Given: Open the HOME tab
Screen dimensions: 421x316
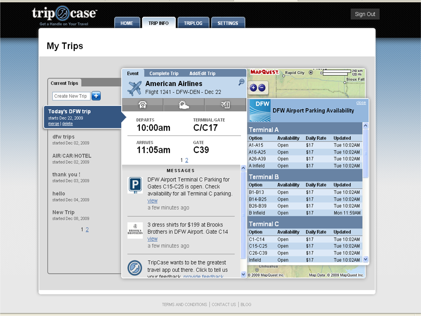Looking at the screenshot, I should (x=127, y=23).
